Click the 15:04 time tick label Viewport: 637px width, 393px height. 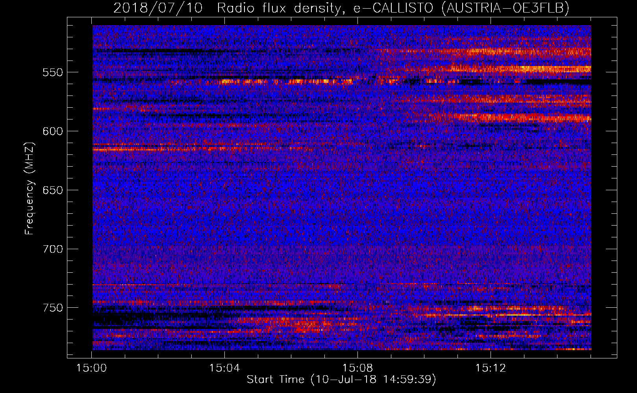point(224,368)
